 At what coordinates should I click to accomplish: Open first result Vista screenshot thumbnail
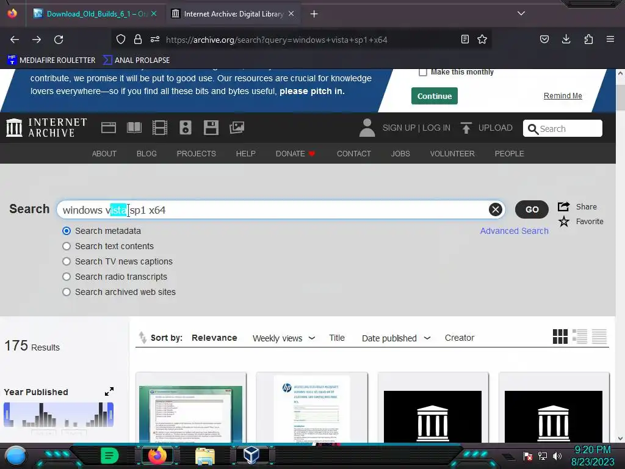[191, 413]
